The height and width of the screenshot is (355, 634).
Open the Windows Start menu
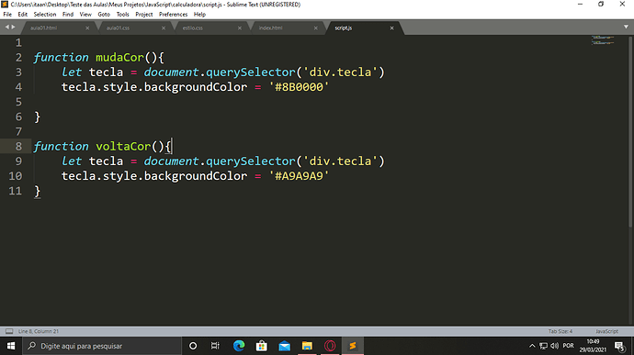11,346
